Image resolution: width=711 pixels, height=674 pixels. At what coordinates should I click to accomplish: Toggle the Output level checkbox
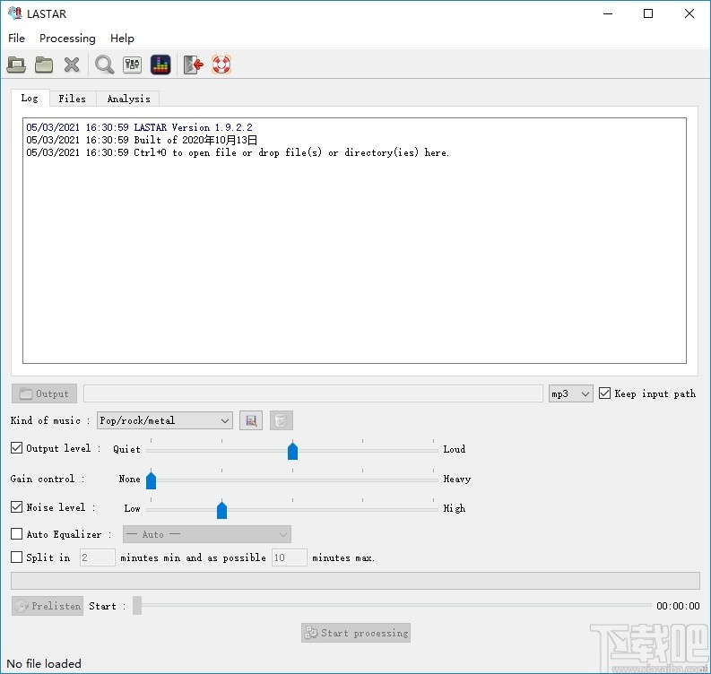pos(16,448)
